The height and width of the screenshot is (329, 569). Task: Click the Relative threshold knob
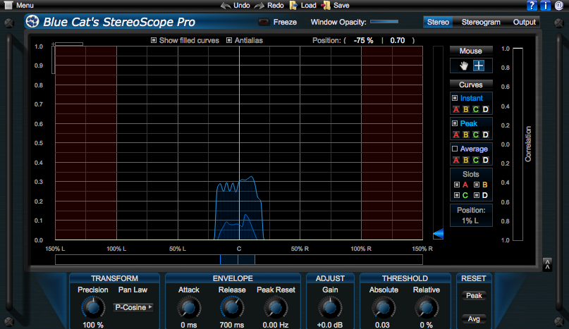[427, 308]
